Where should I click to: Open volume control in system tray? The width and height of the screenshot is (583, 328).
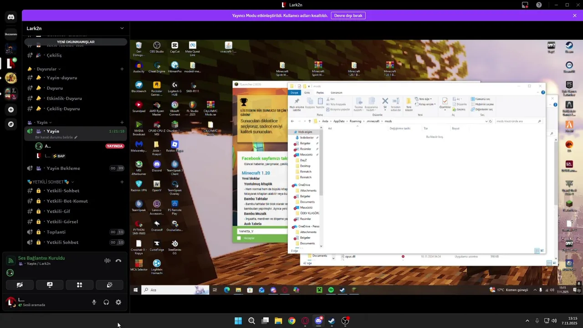(554, 321)
